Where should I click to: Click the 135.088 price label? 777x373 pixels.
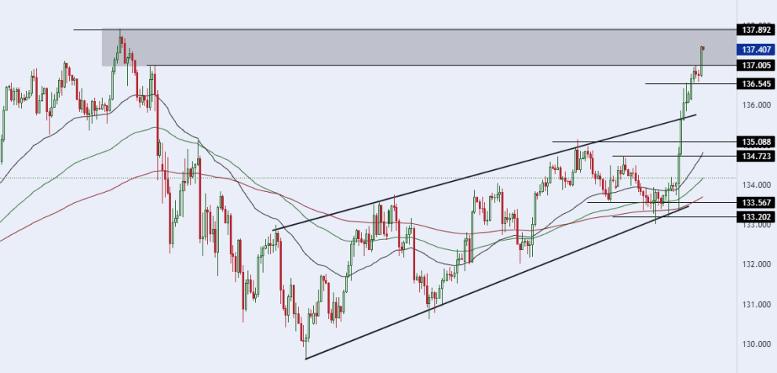pyautogui.click(x=756, y=142)
